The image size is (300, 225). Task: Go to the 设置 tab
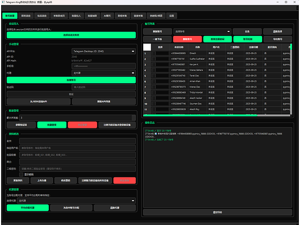[x=171, y=16]
